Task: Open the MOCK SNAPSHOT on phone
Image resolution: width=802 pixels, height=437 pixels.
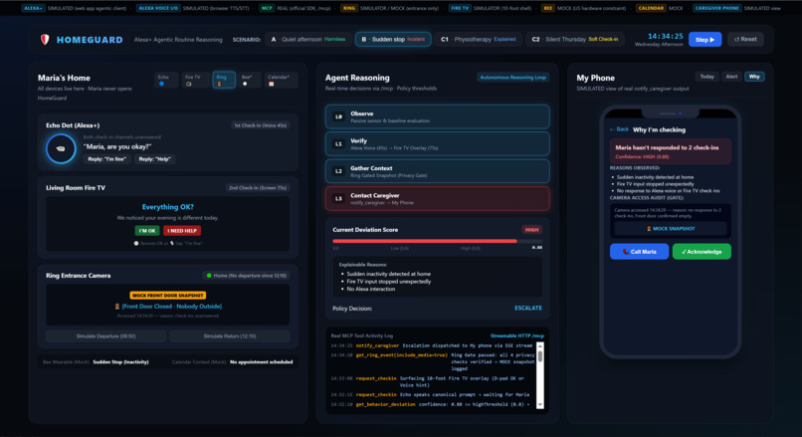Action: [671, 229]
